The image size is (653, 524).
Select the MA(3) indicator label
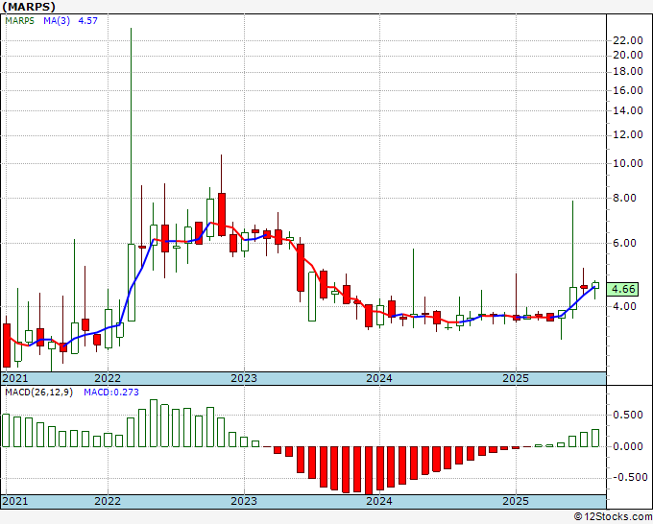[57, 20]
